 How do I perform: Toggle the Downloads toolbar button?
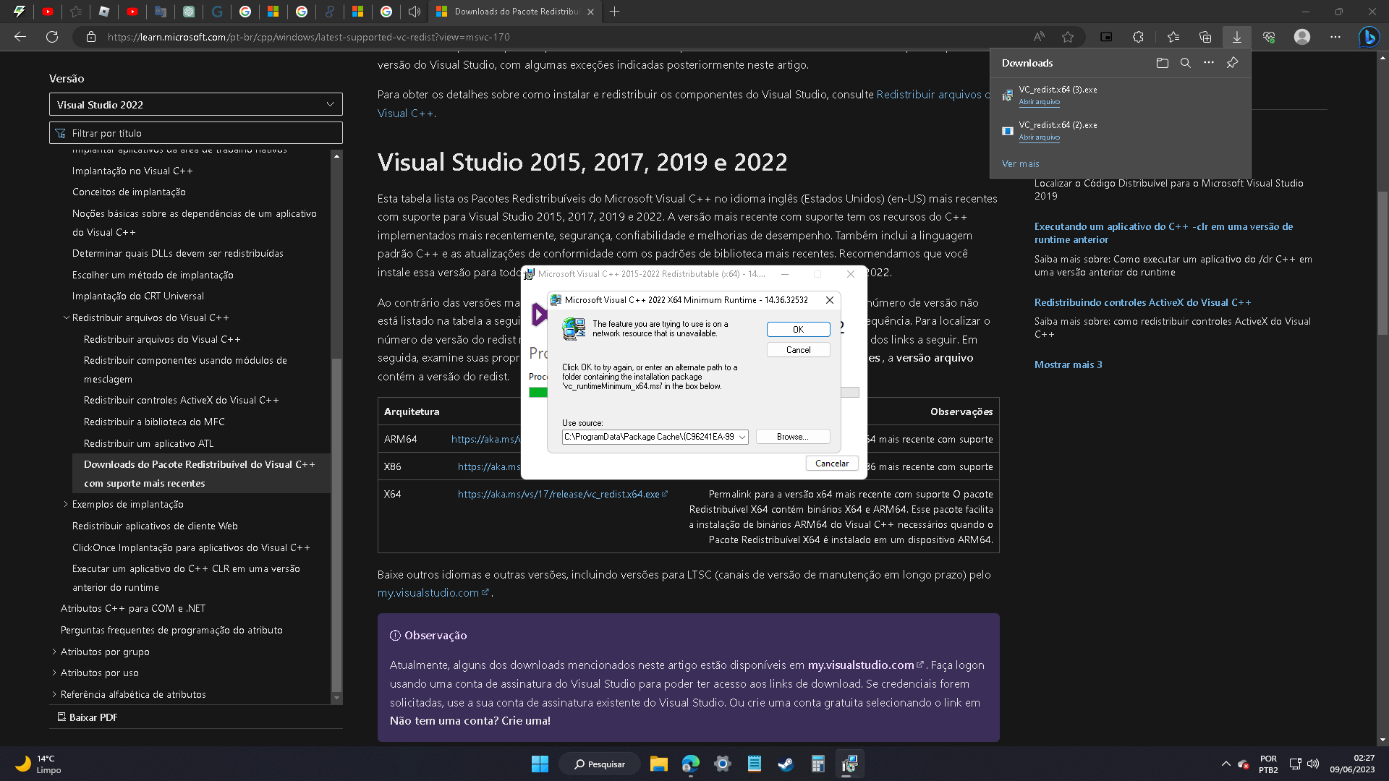point(1237,37)
